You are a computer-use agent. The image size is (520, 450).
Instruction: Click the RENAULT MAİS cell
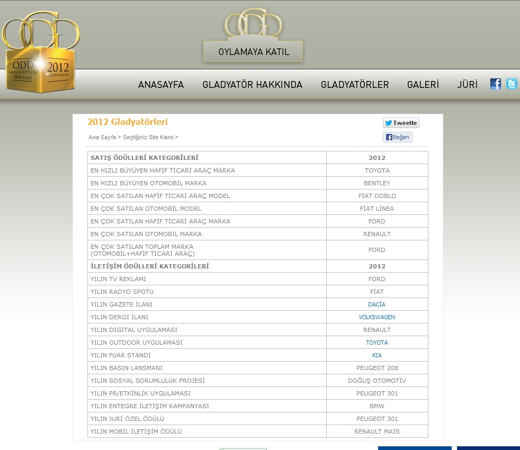point(377,431)
